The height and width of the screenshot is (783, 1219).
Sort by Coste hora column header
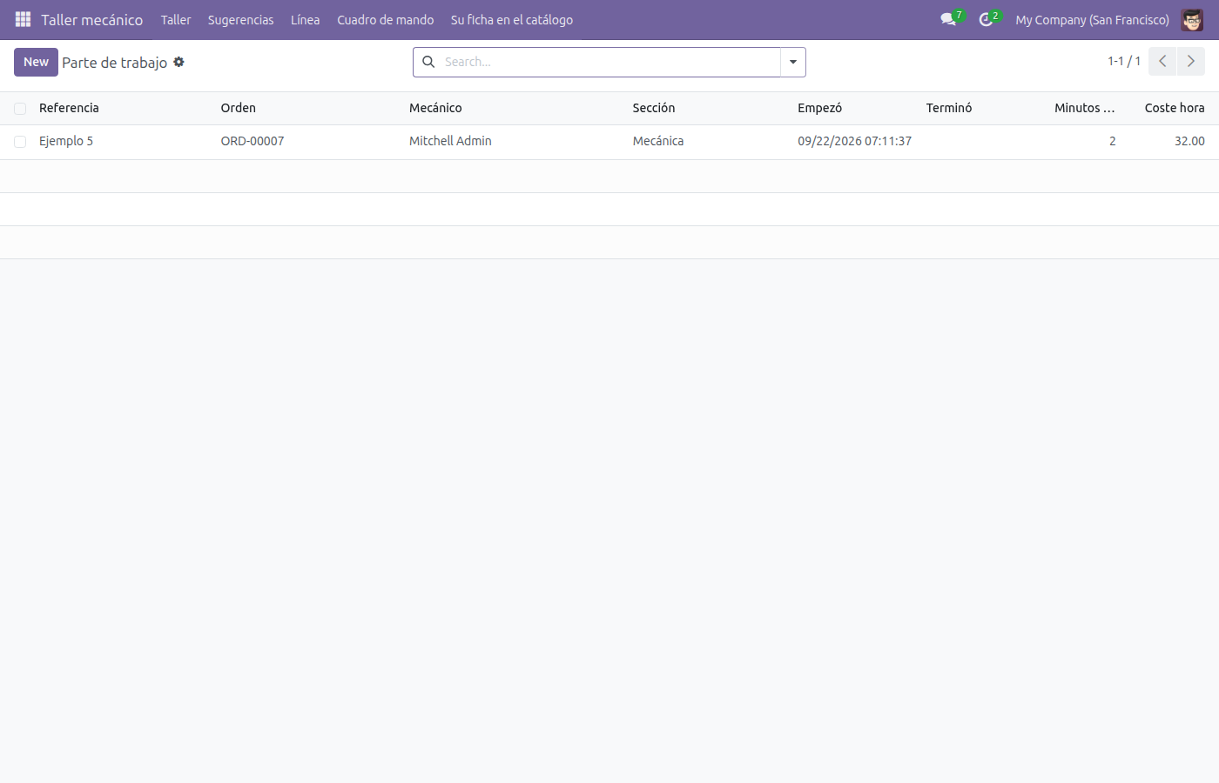tap(1175, 108)
